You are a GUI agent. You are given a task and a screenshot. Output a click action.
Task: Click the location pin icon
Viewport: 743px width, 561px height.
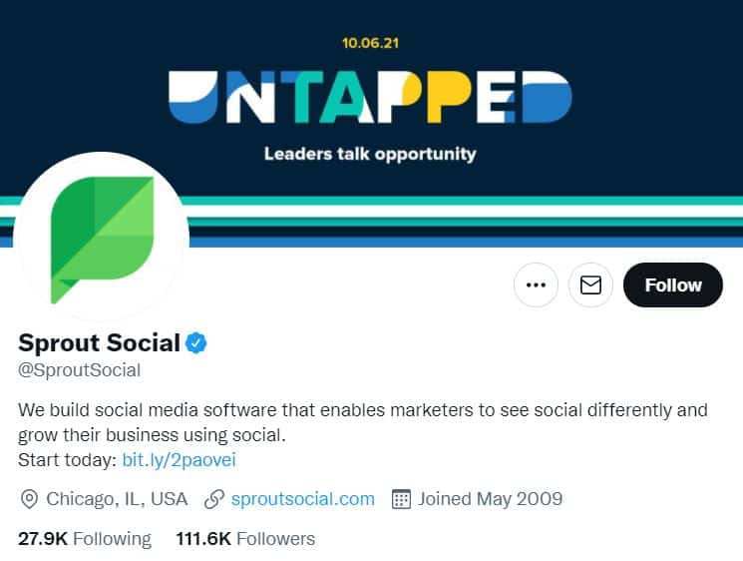coord(29,498)
